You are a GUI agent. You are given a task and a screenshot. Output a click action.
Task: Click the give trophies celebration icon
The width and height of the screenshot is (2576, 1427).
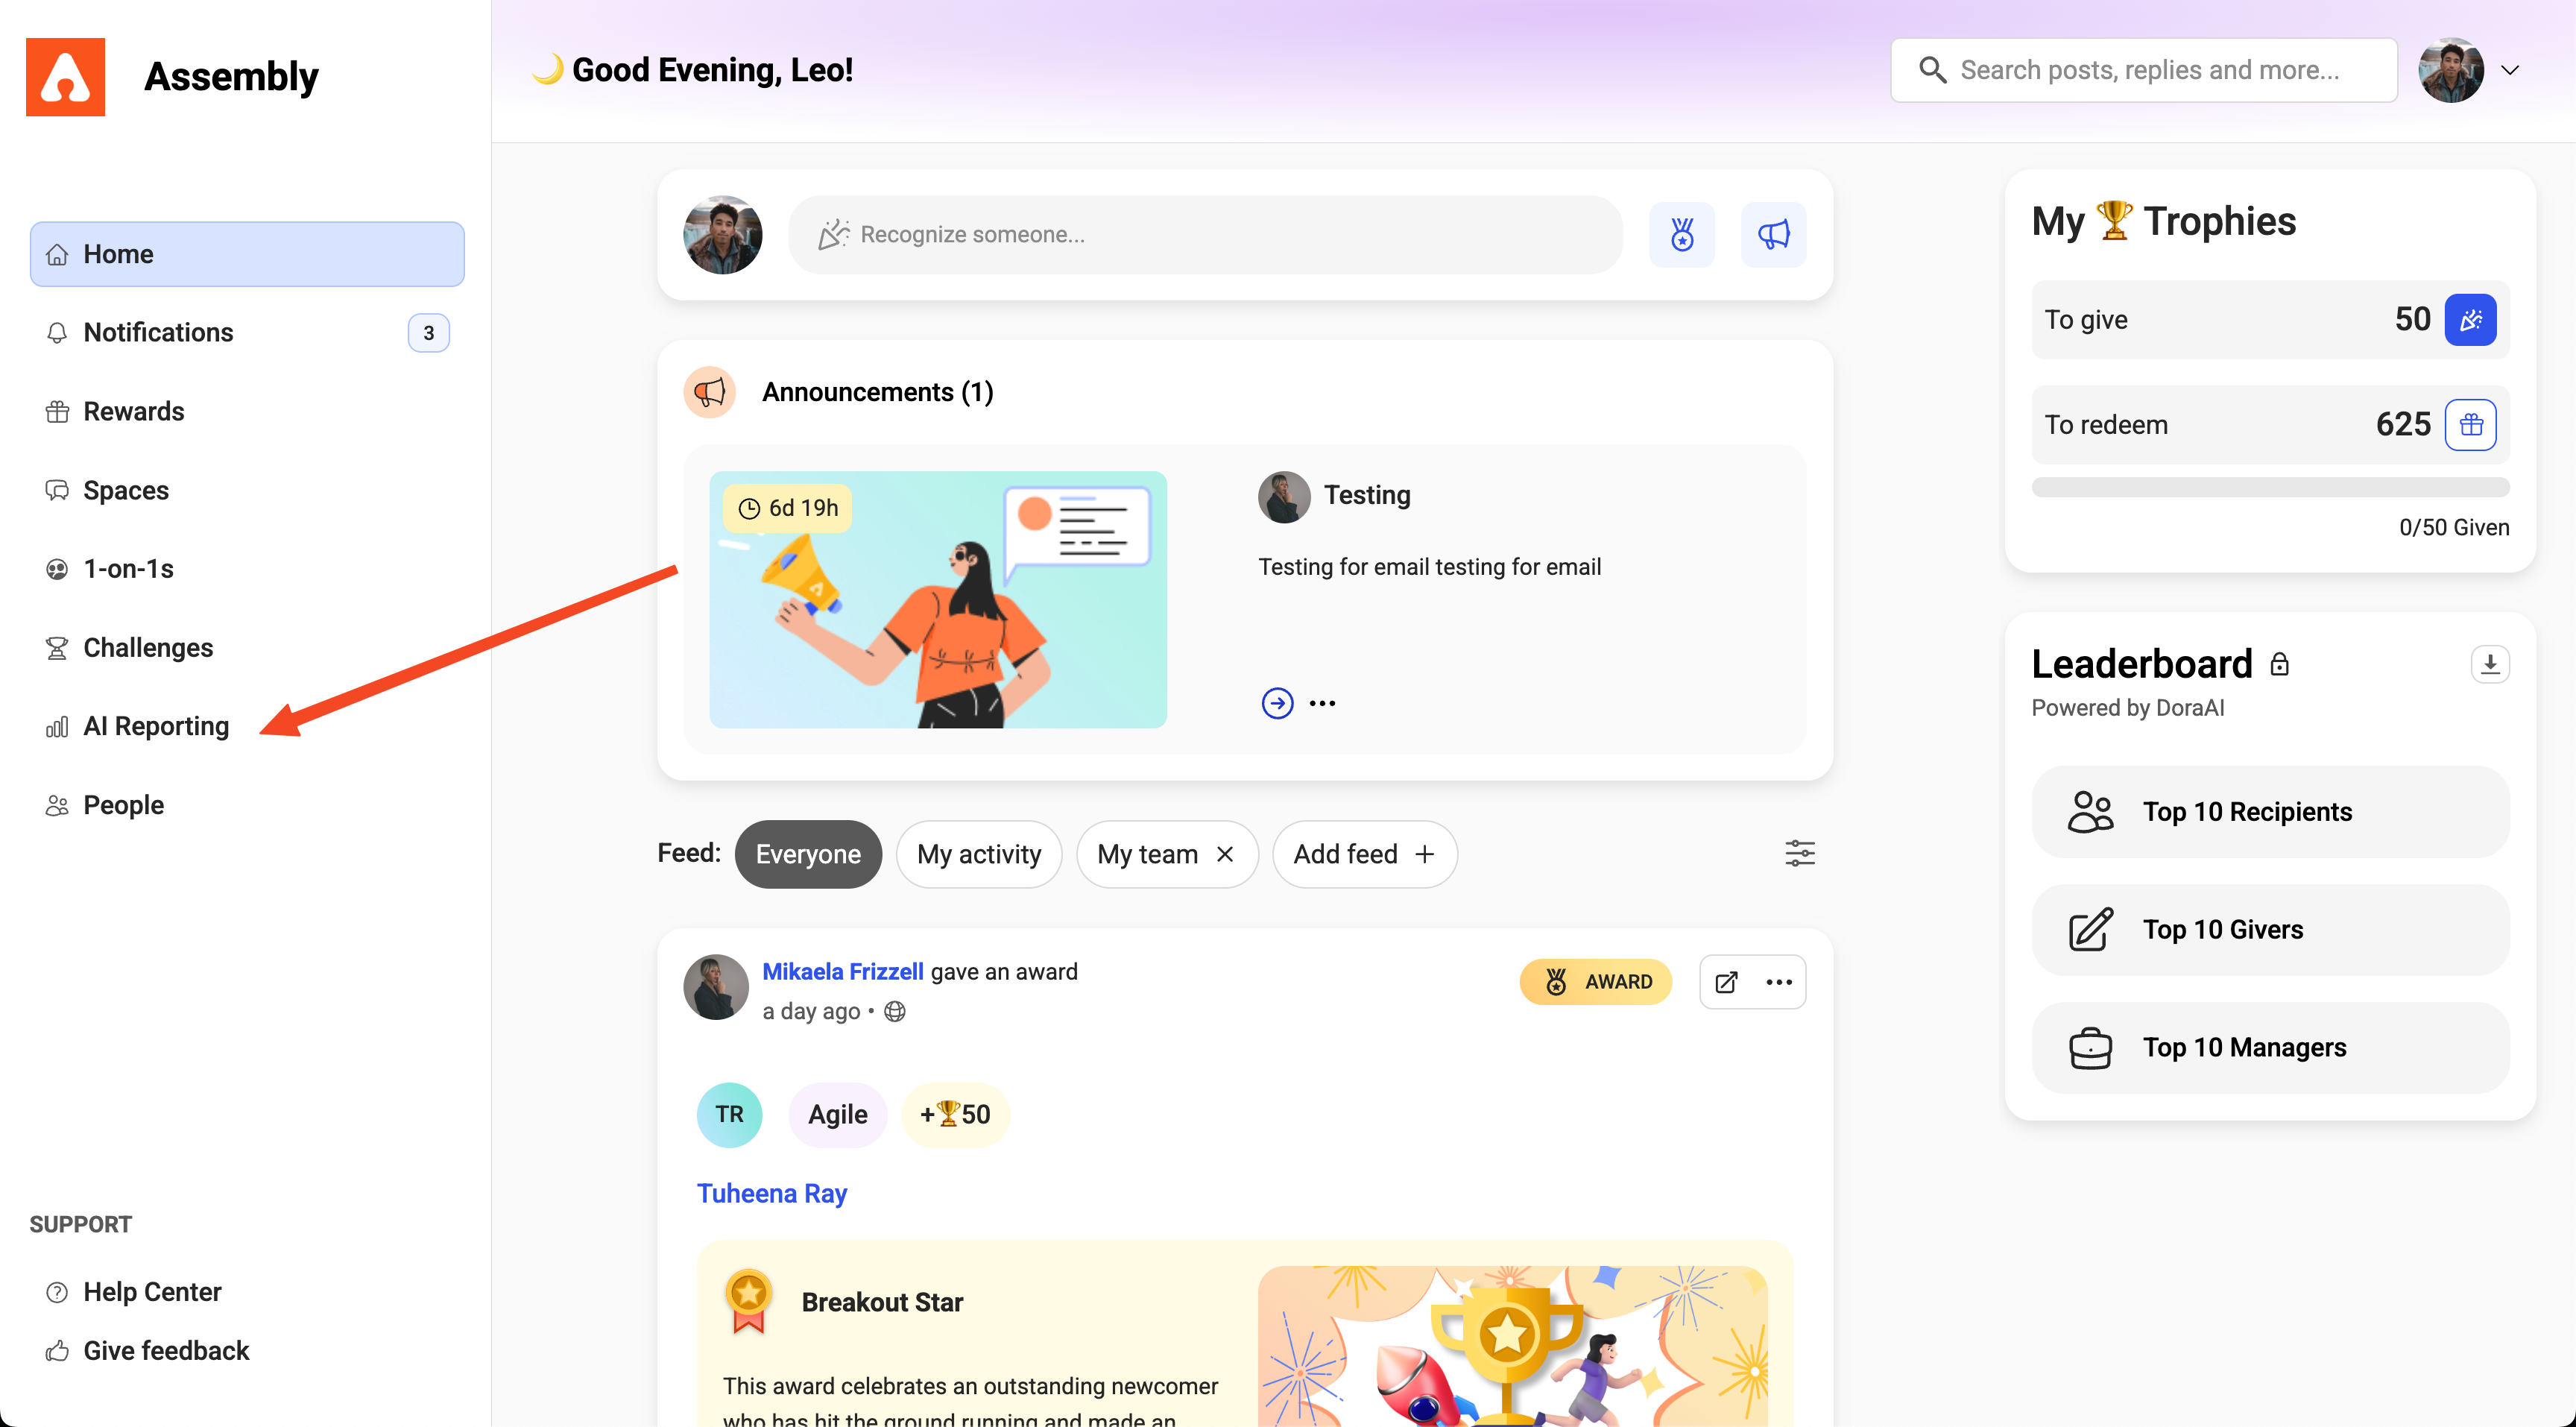coord(2470,320)
